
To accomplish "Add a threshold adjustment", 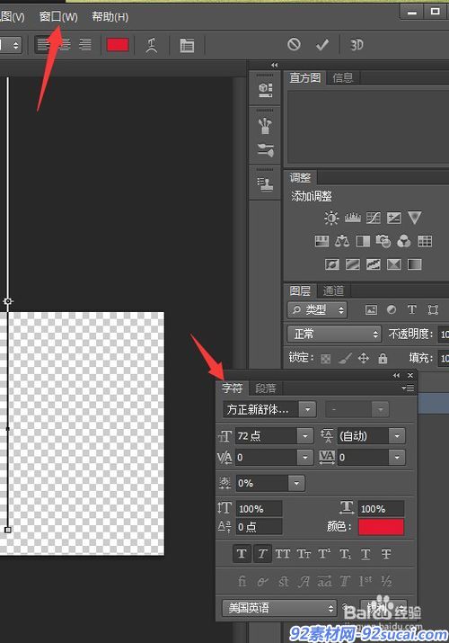I will 373,264.
